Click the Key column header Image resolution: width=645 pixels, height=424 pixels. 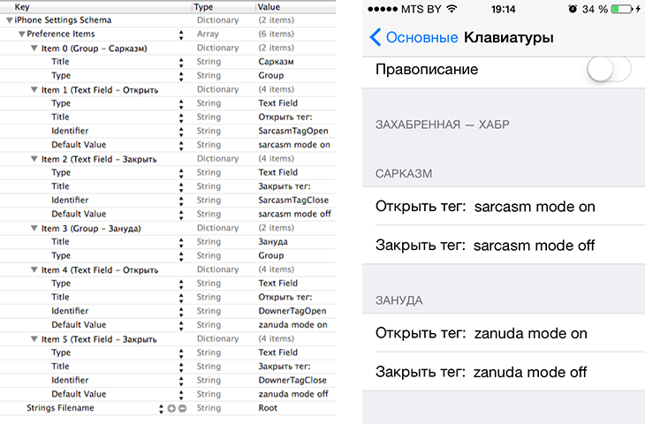[x=22, y=6]
